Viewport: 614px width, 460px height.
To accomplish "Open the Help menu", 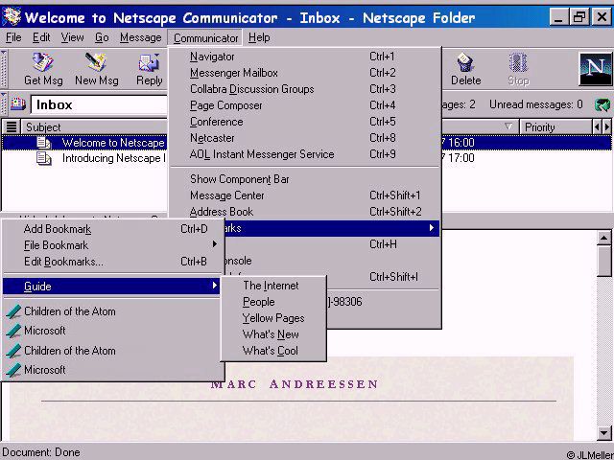I will coord(259,37).
